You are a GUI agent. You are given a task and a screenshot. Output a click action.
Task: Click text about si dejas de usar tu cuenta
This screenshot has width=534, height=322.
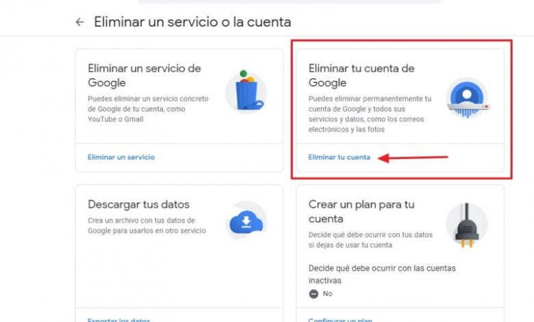pyautogui.click(x=370, y=240)
